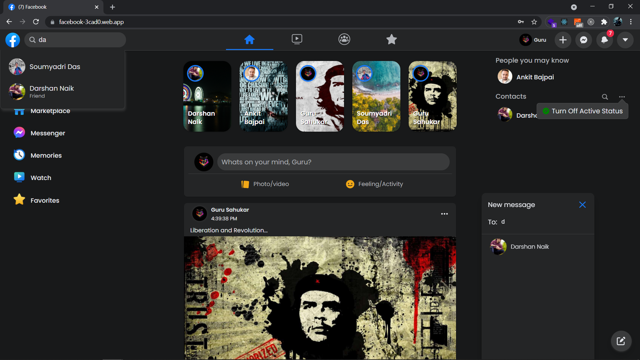Screen dimensions: 640x360
Task: Click 'Whats on your mind, Guru?' field
Action: pyautogui.click(x=333, y=162)
